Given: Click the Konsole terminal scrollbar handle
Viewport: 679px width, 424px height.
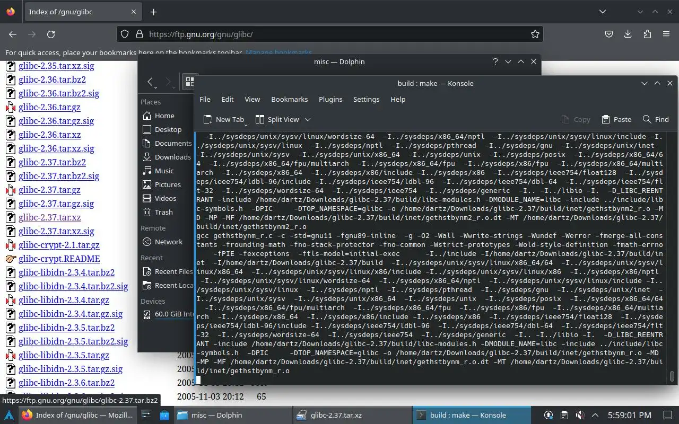Looking at the screenshot, I should [672, 376].
